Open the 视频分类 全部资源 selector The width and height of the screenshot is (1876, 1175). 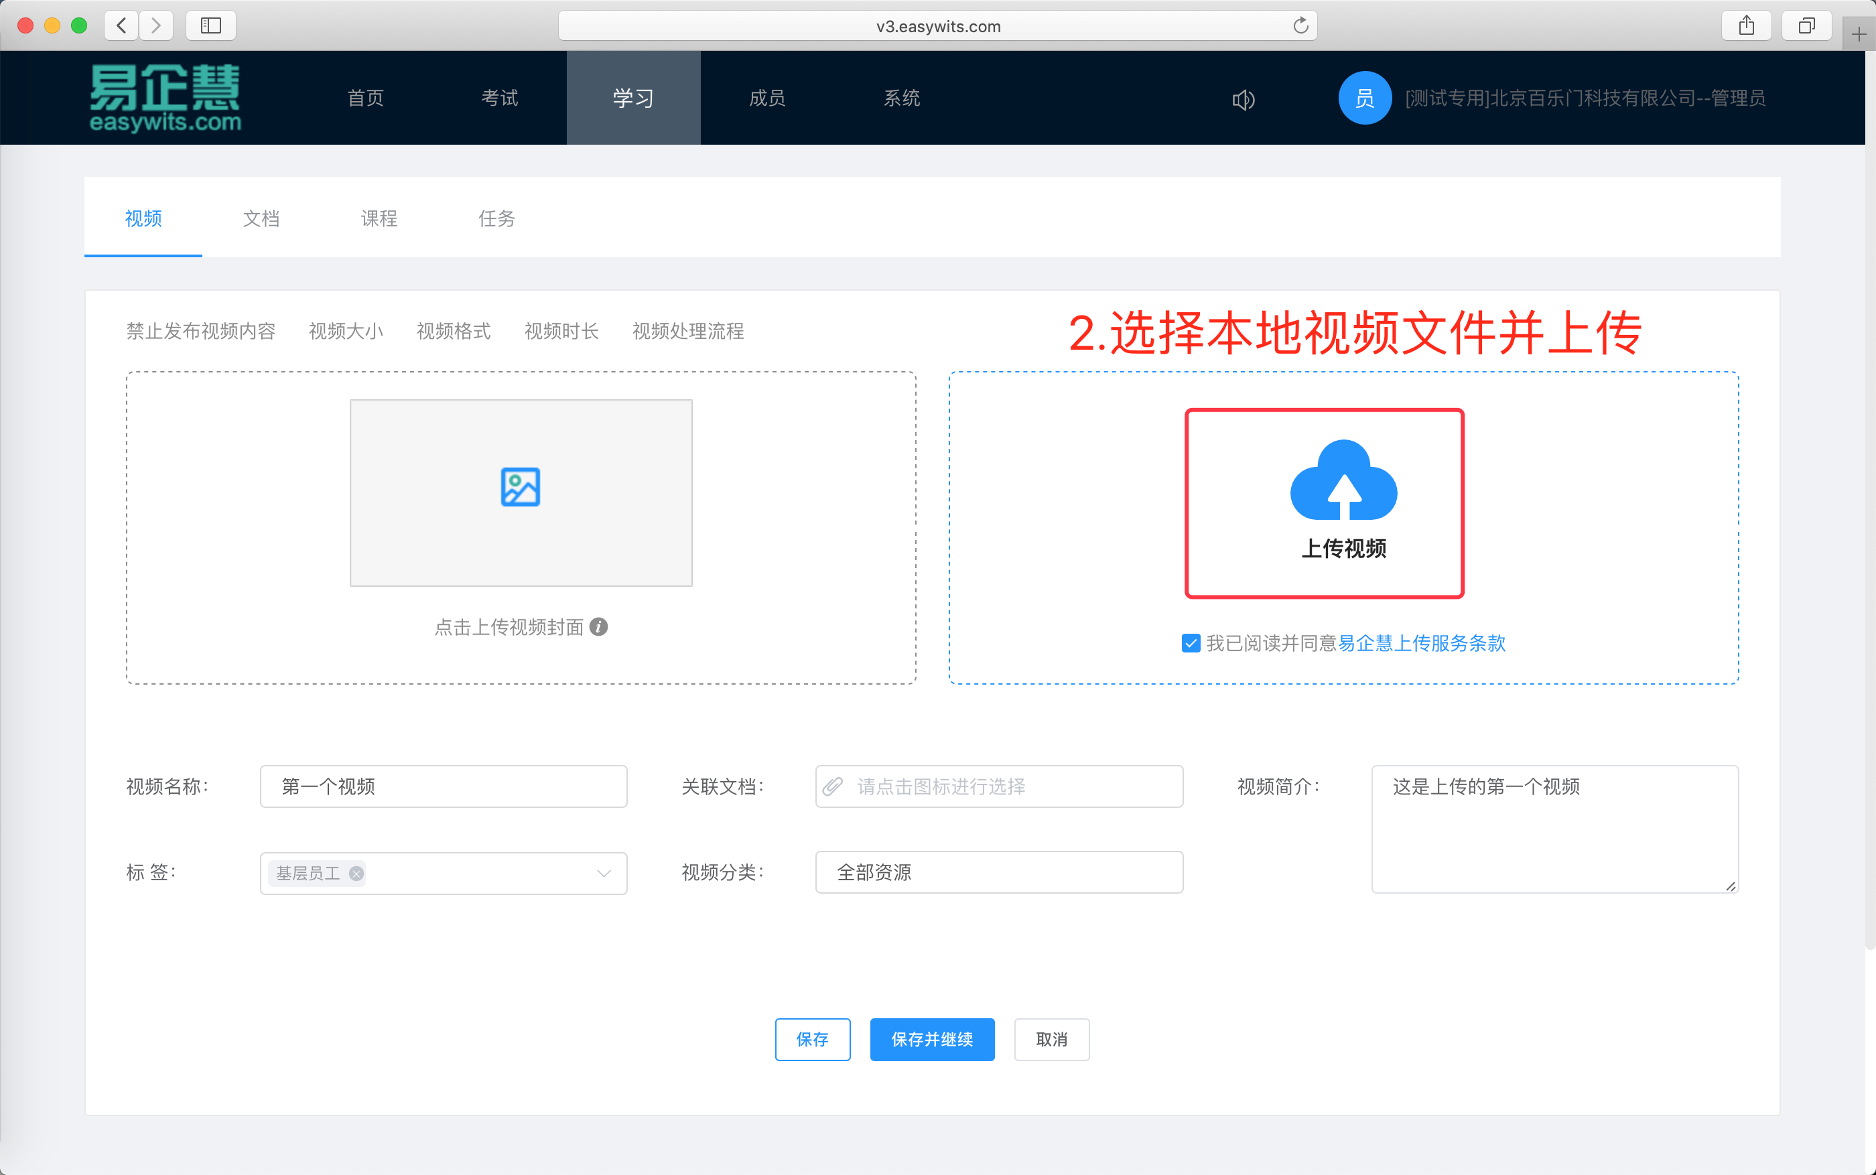click(998, 872)
